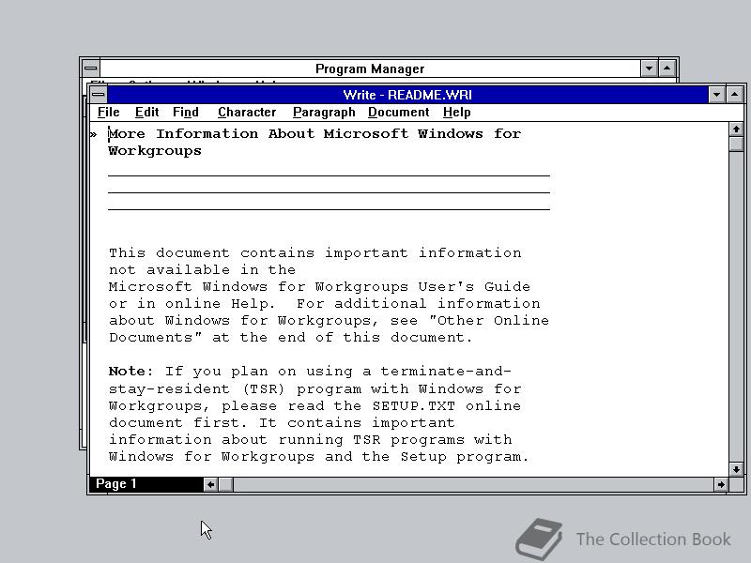Click the horizontal scrollbar right arrow

point(721,484)
